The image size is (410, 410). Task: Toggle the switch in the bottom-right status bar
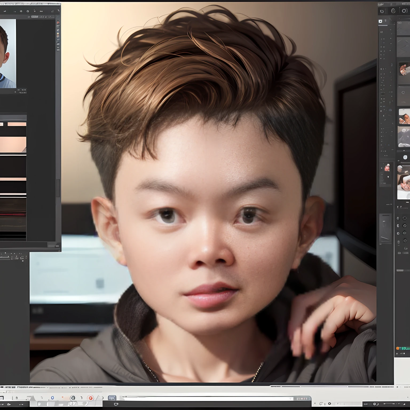pos(376,404)
